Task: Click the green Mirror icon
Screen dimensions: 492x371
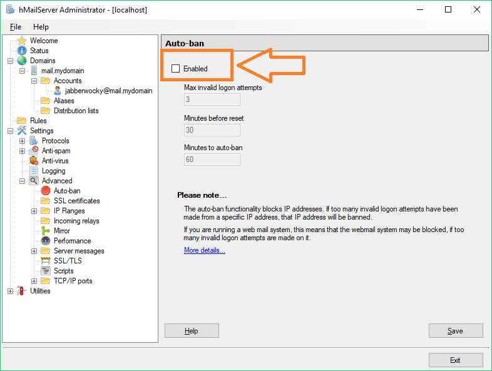Action: point(46,231)
